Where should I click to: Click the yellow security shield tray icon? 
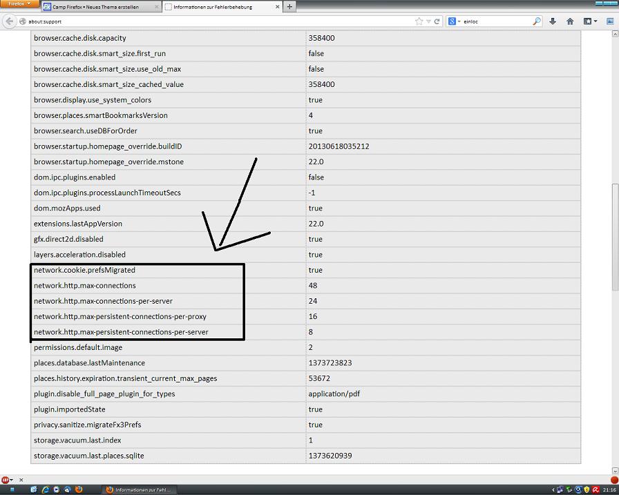point(587,490)
